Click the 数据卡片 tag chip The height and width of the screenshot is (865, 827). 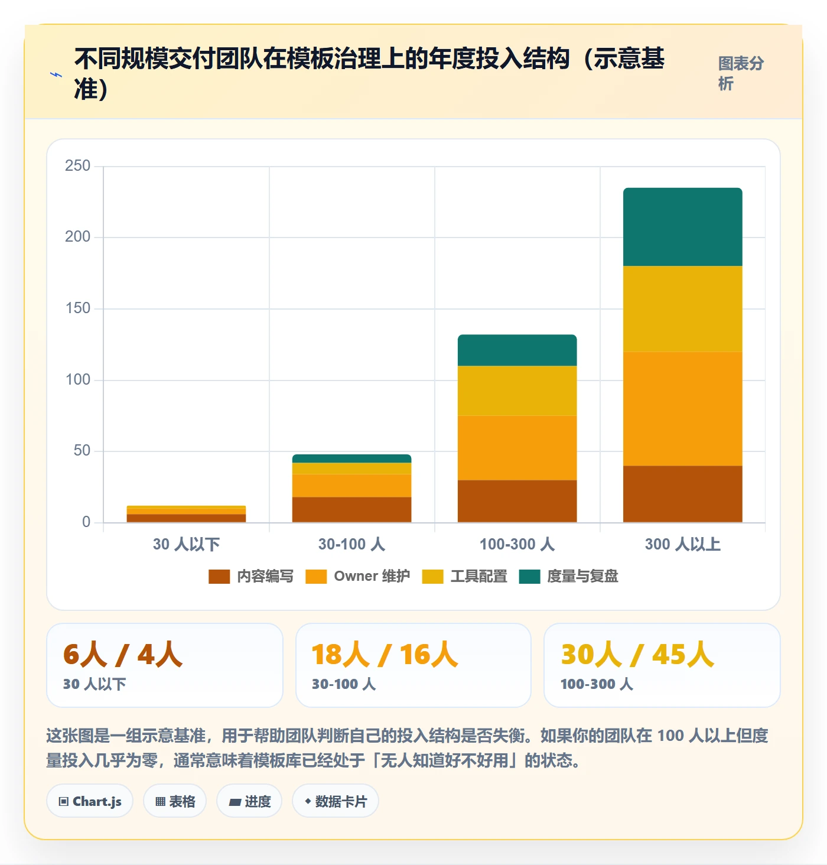[336, 801]
